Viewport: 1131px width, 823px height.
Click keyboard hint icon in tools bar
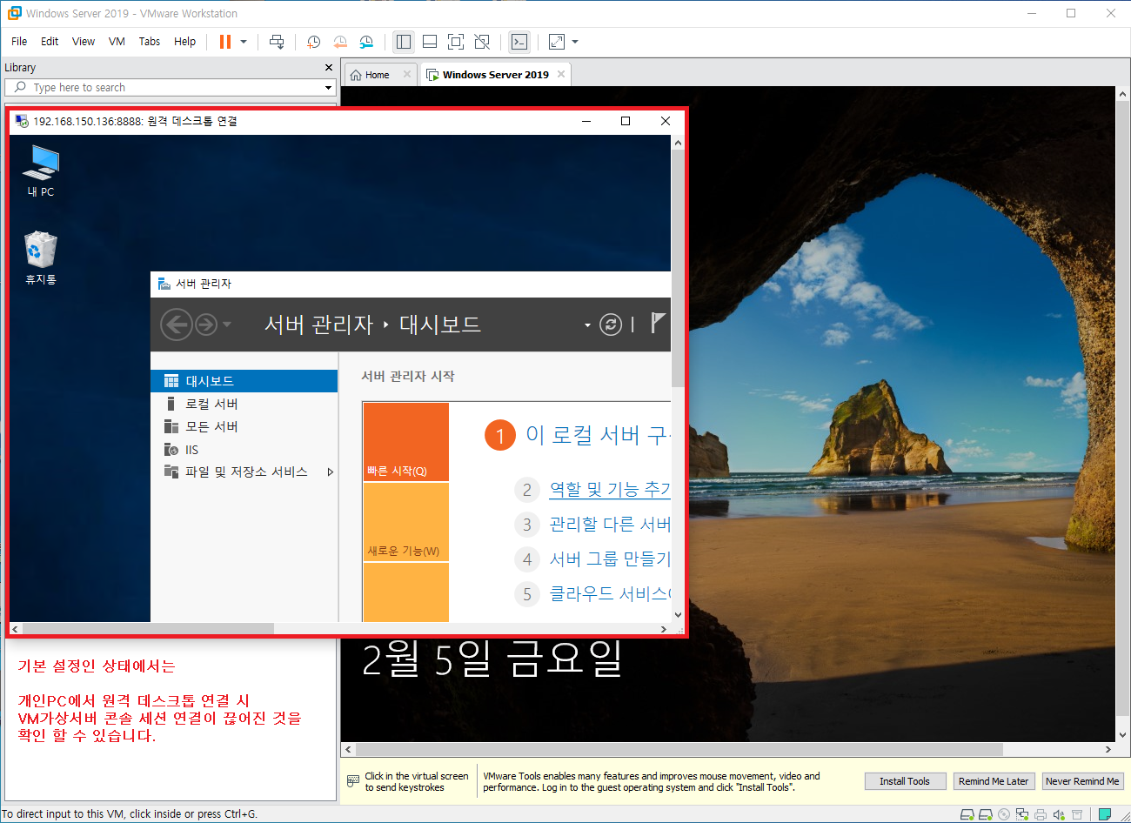352,781
